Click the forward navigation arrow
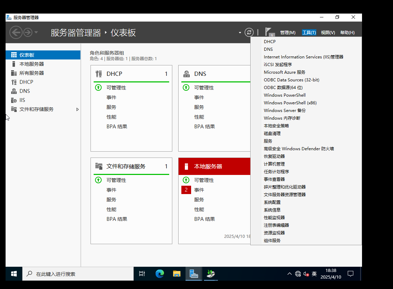Viewport: 393px width, 289px height. pos(28,33)
